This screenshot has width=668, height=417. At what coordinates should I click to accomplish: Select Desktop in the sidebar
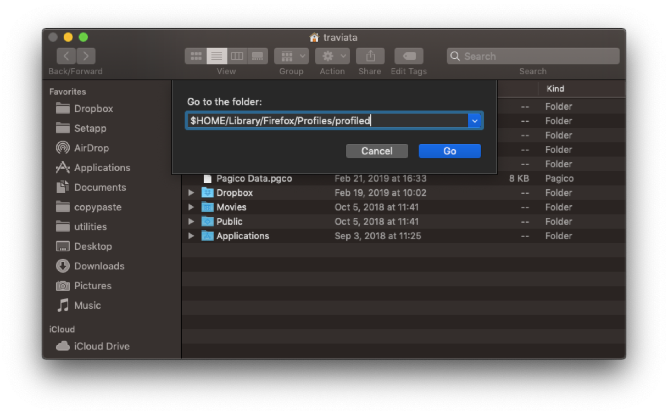[84, 246]
